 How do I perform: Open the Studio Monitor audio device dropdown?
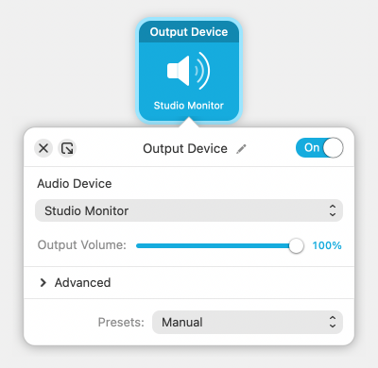tap(189, 210)
